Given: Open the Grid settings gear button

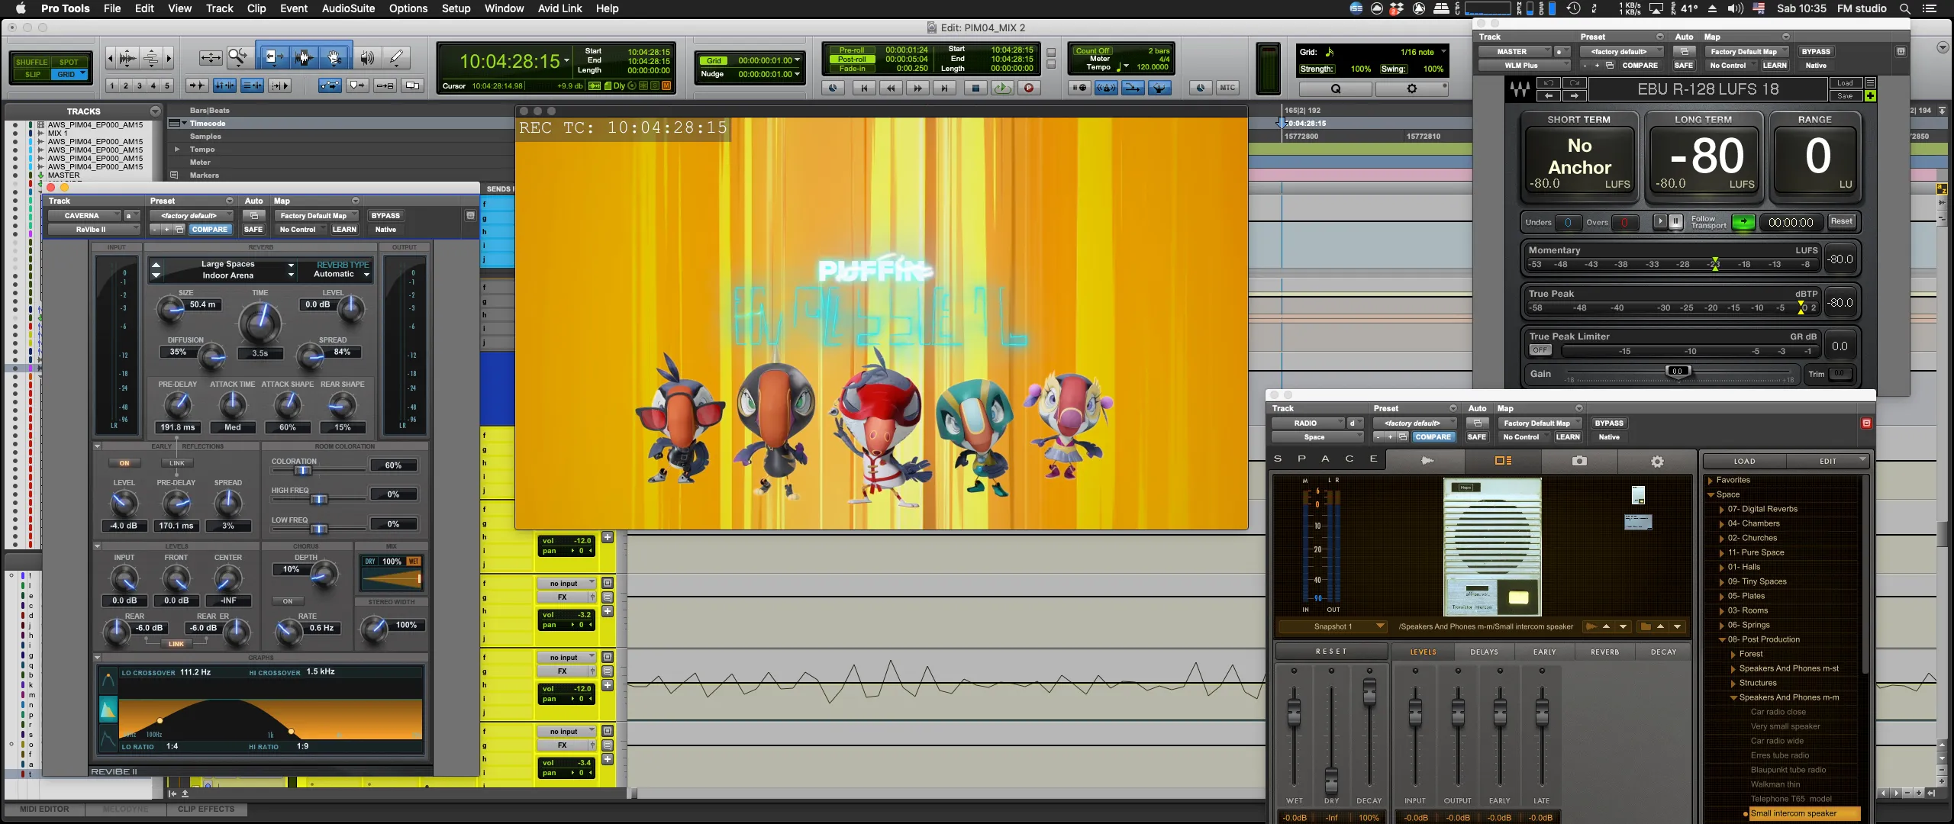Looking at the screenshot, I should 1411,89.
